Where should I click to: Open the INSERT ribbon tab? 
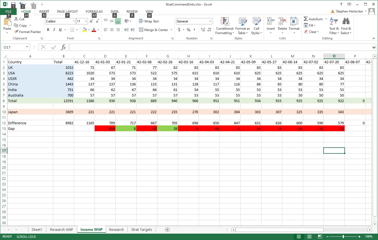(44, 12)
